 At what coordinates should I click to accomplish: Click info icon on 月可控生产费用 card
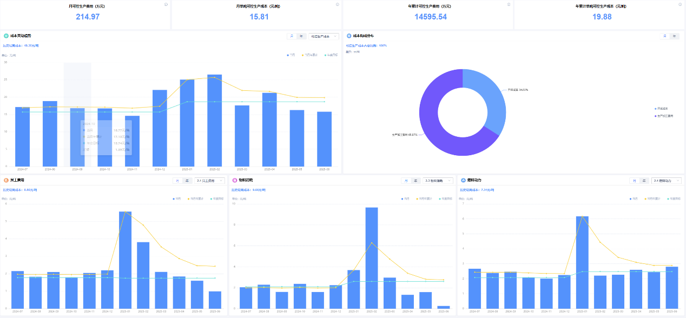(x=166, y=4)
